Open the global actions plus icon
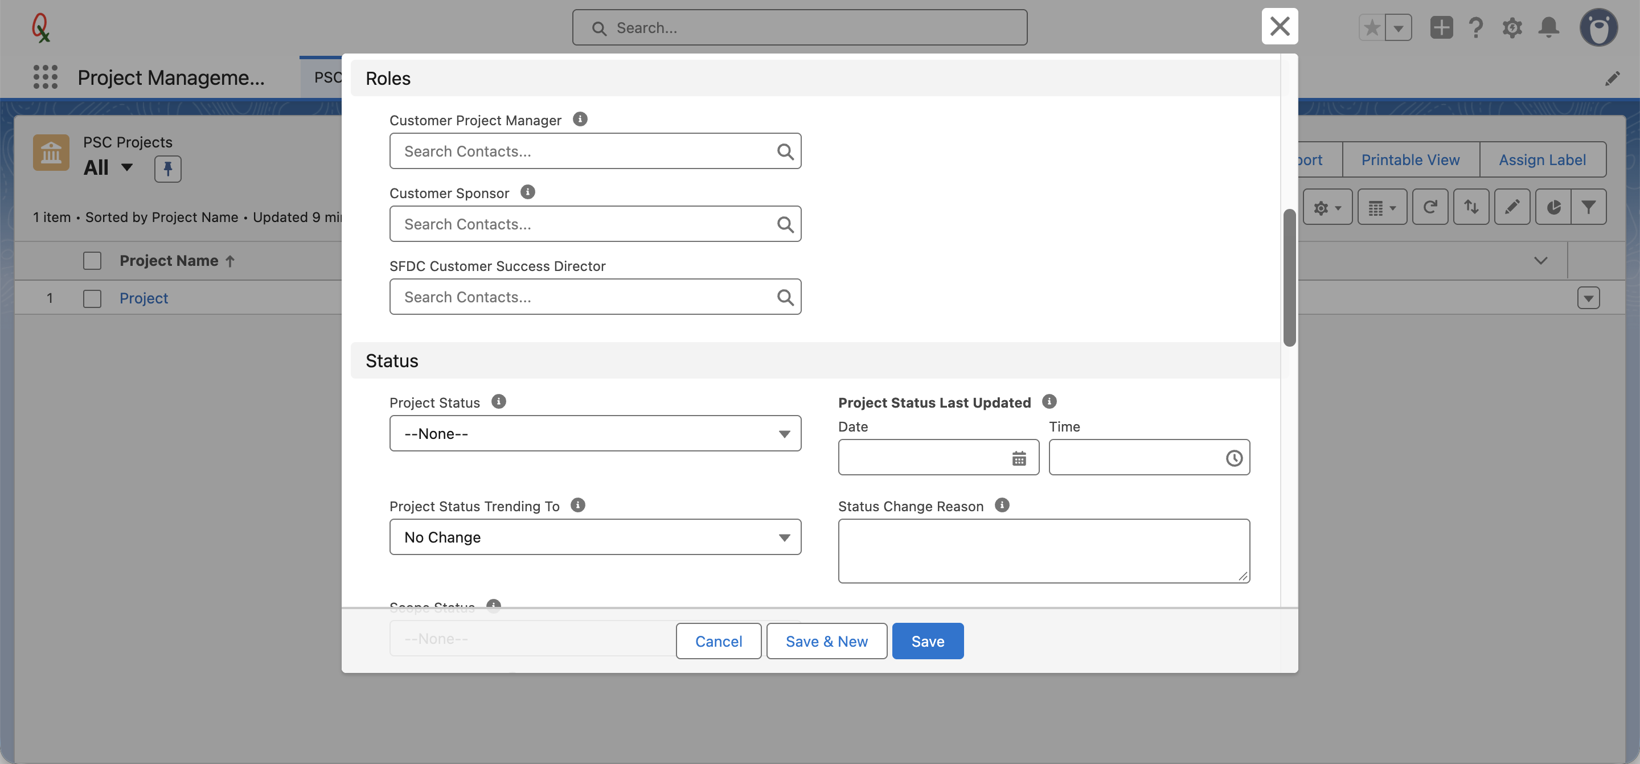1640x764 pixels. [1441, 28]
